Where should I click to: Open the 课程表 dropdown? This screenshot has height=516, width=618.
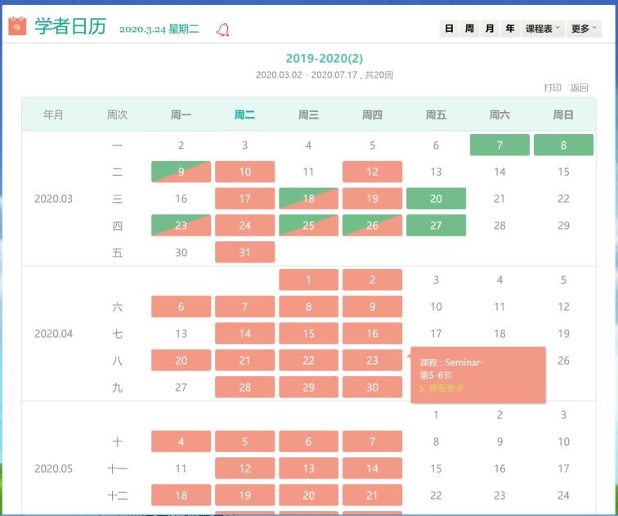[x=543, y=29]
